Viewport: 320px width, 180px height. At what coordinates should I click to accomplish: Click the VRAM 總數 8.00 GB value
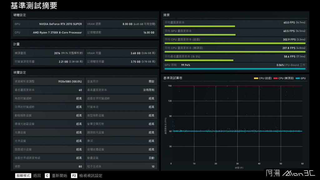click(139, 24)
